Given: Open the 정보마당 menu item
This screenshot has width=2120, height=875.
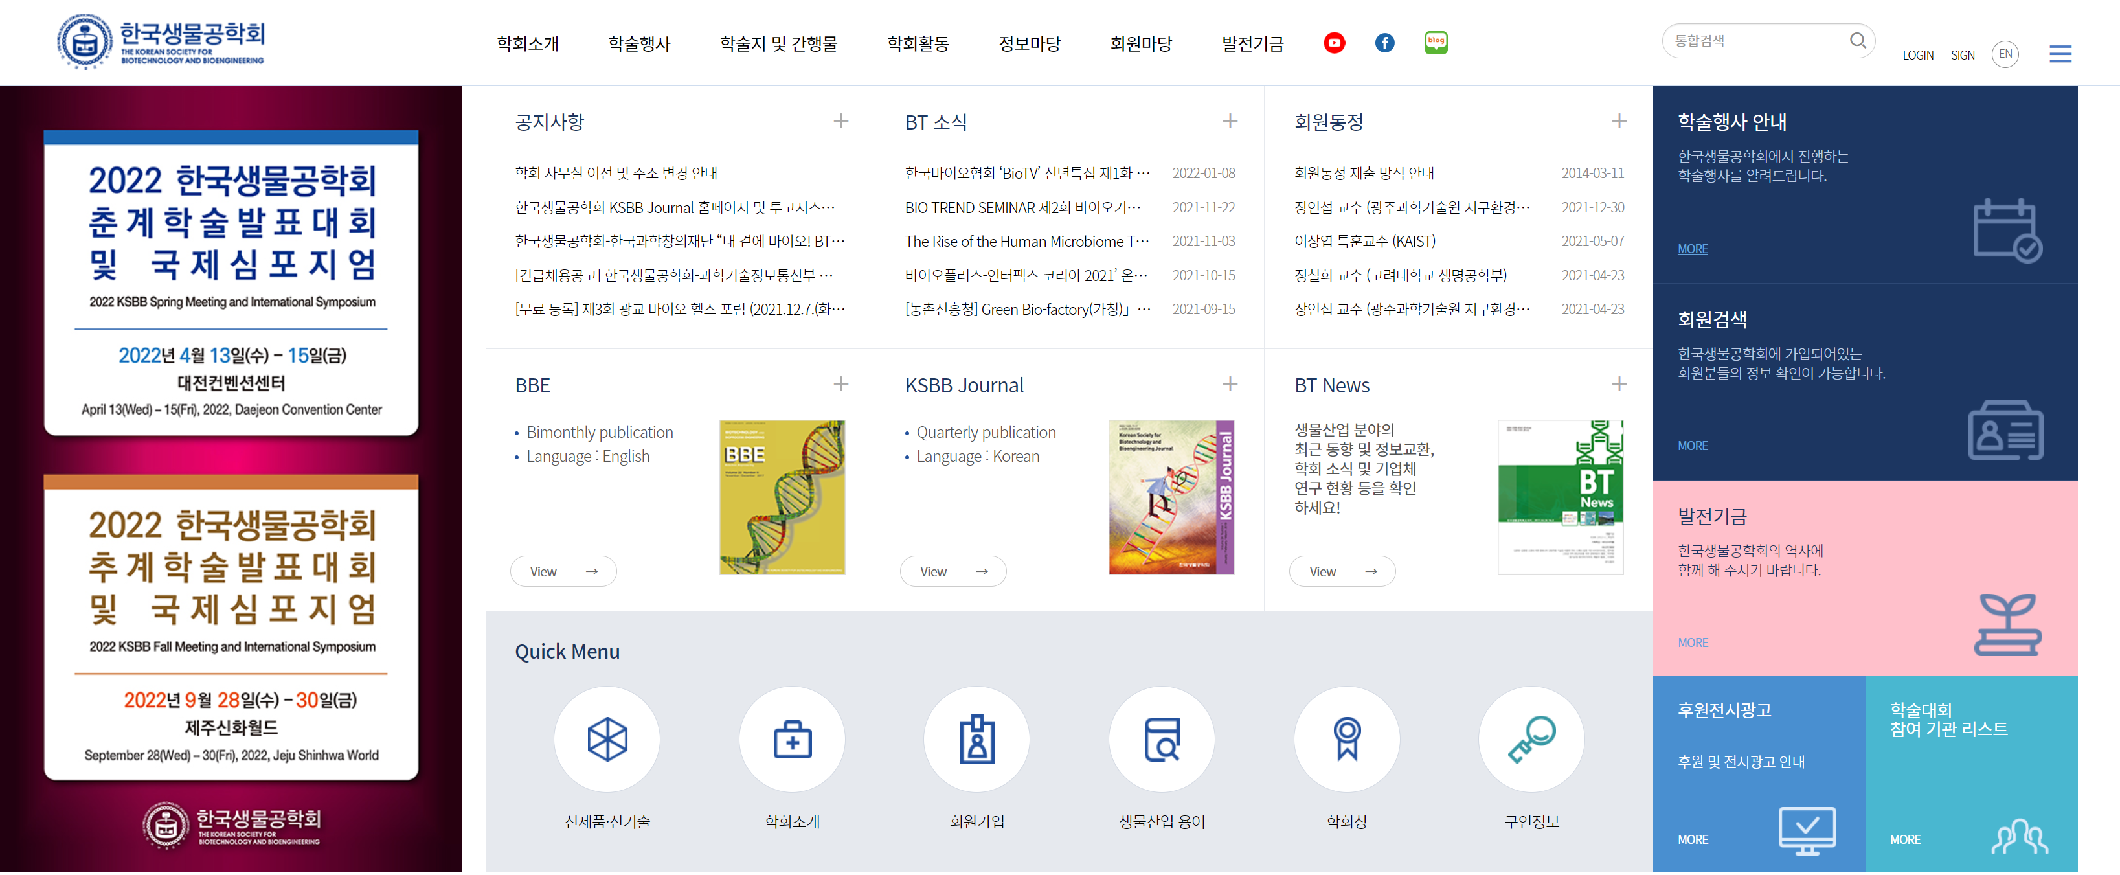Looking at the screenshot, I should point(1029,43).
